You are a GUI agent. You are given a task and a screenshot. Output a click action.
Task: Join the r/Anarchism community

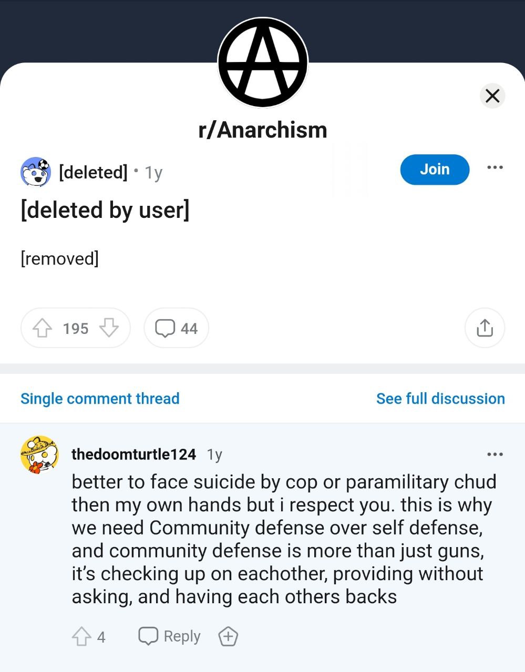coord(434,170)
